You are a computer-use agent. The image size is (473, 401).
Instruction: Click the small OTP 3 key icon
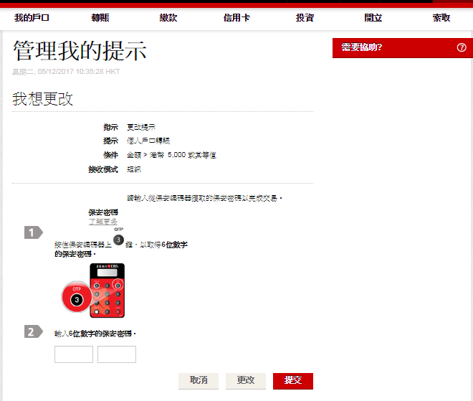click(x=119, y=240)
